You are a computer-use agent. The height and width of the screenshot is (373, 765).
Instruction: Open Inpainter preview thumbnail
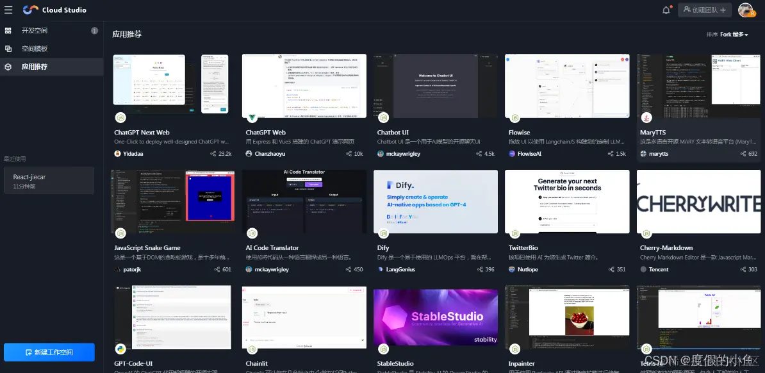(567, 317)
